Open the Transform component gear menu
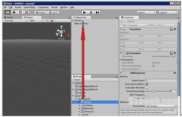Screen dimensions: 182x117 coord(175,29)
